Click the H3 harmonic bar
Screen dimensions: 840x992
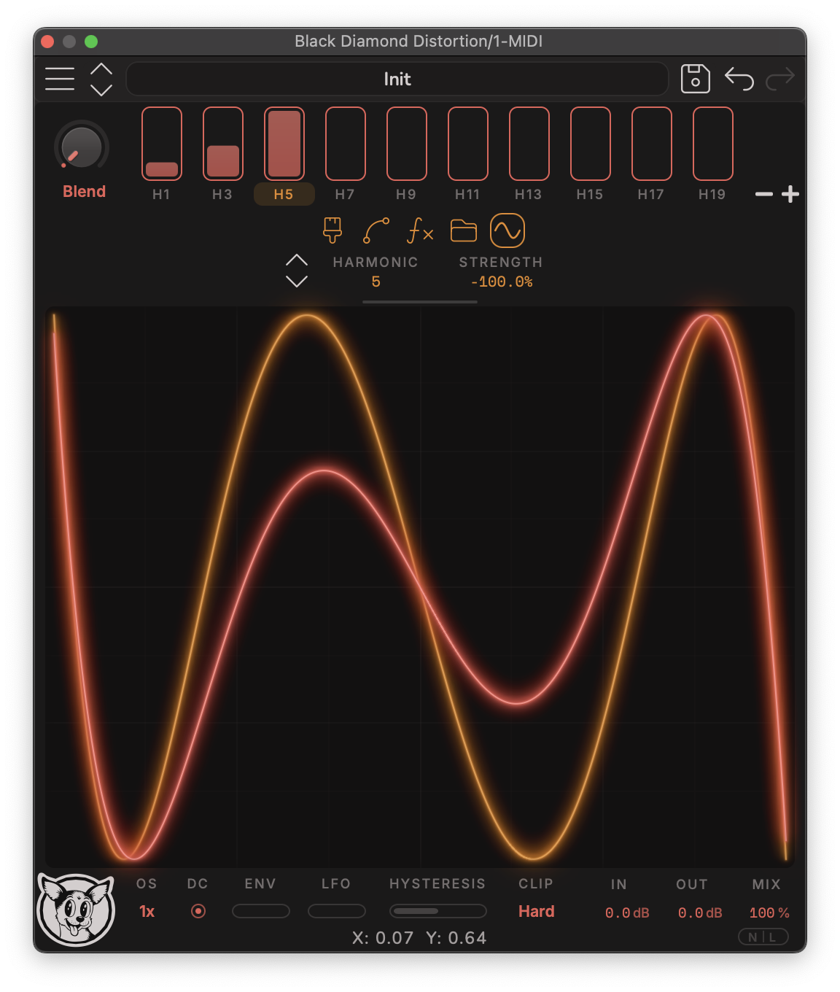[x=223, y=144]
